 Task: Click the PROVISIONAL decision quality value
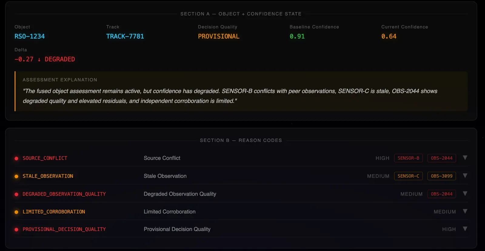219,36
